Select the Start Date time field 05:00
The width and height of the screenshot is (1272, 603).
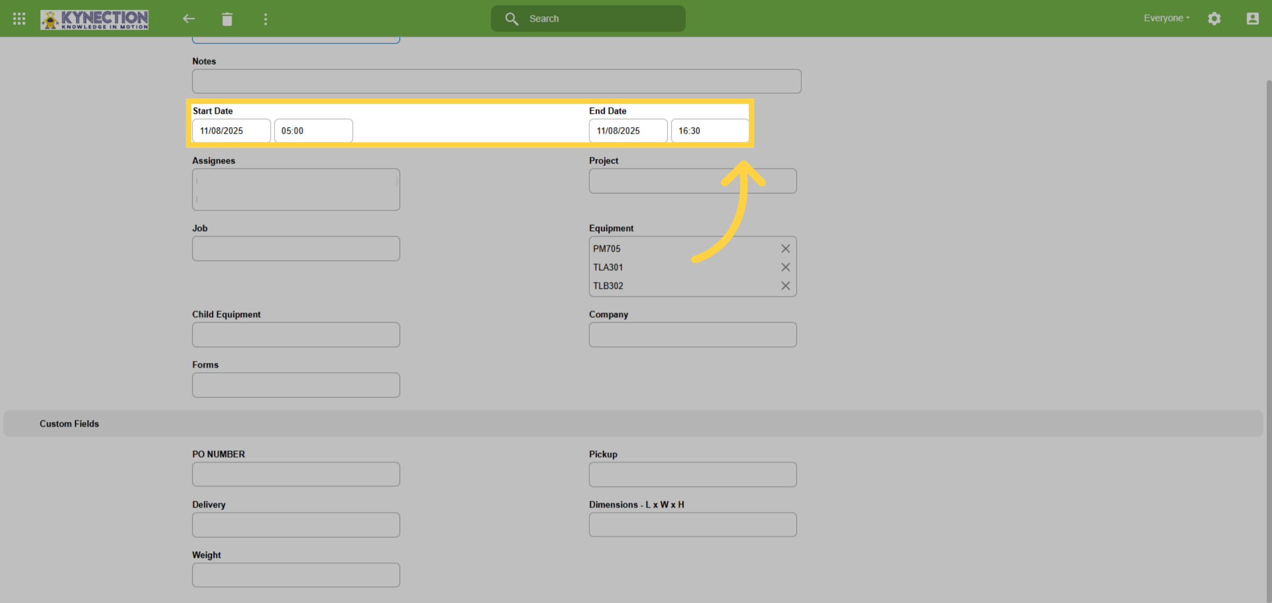313,130
